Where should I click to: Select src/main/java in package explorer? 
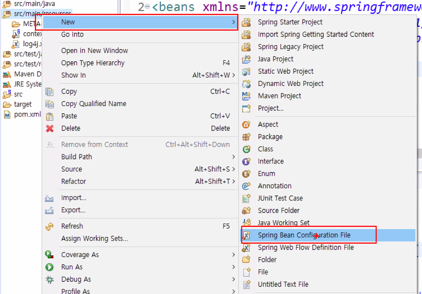(x=34, y=4)
